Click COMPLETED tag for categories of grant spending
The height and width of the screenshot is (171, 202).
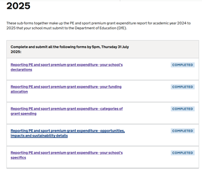[183, 109]
